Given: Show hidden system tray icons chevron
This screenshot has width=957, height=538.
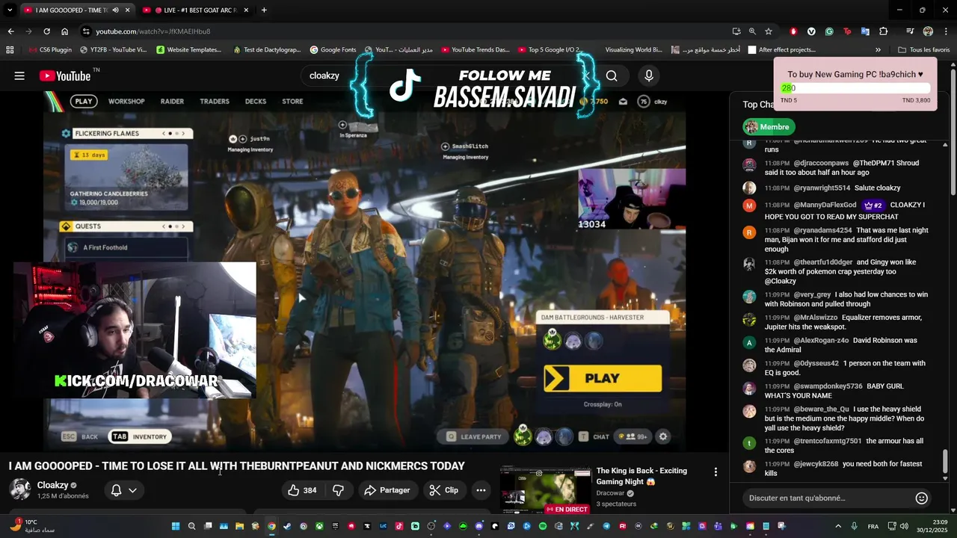Looking at the screenshot, I should coord(838,526).
